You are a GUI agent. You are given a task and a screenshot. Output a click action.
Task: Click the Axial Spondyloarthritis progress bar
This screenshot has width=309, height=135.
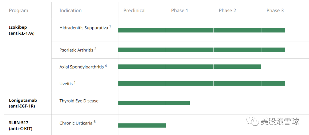click(x=189, y=67)
